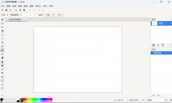172x103 pixels.
Task: Click undo arrow at History panel bottom
Action: pos(154,96)
